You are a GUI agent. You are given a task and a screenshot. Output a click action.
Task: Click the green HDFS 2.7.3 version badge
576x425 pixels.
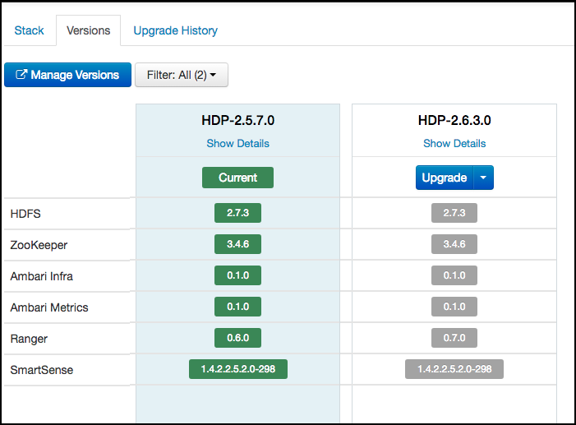click(x=237, y=214)
